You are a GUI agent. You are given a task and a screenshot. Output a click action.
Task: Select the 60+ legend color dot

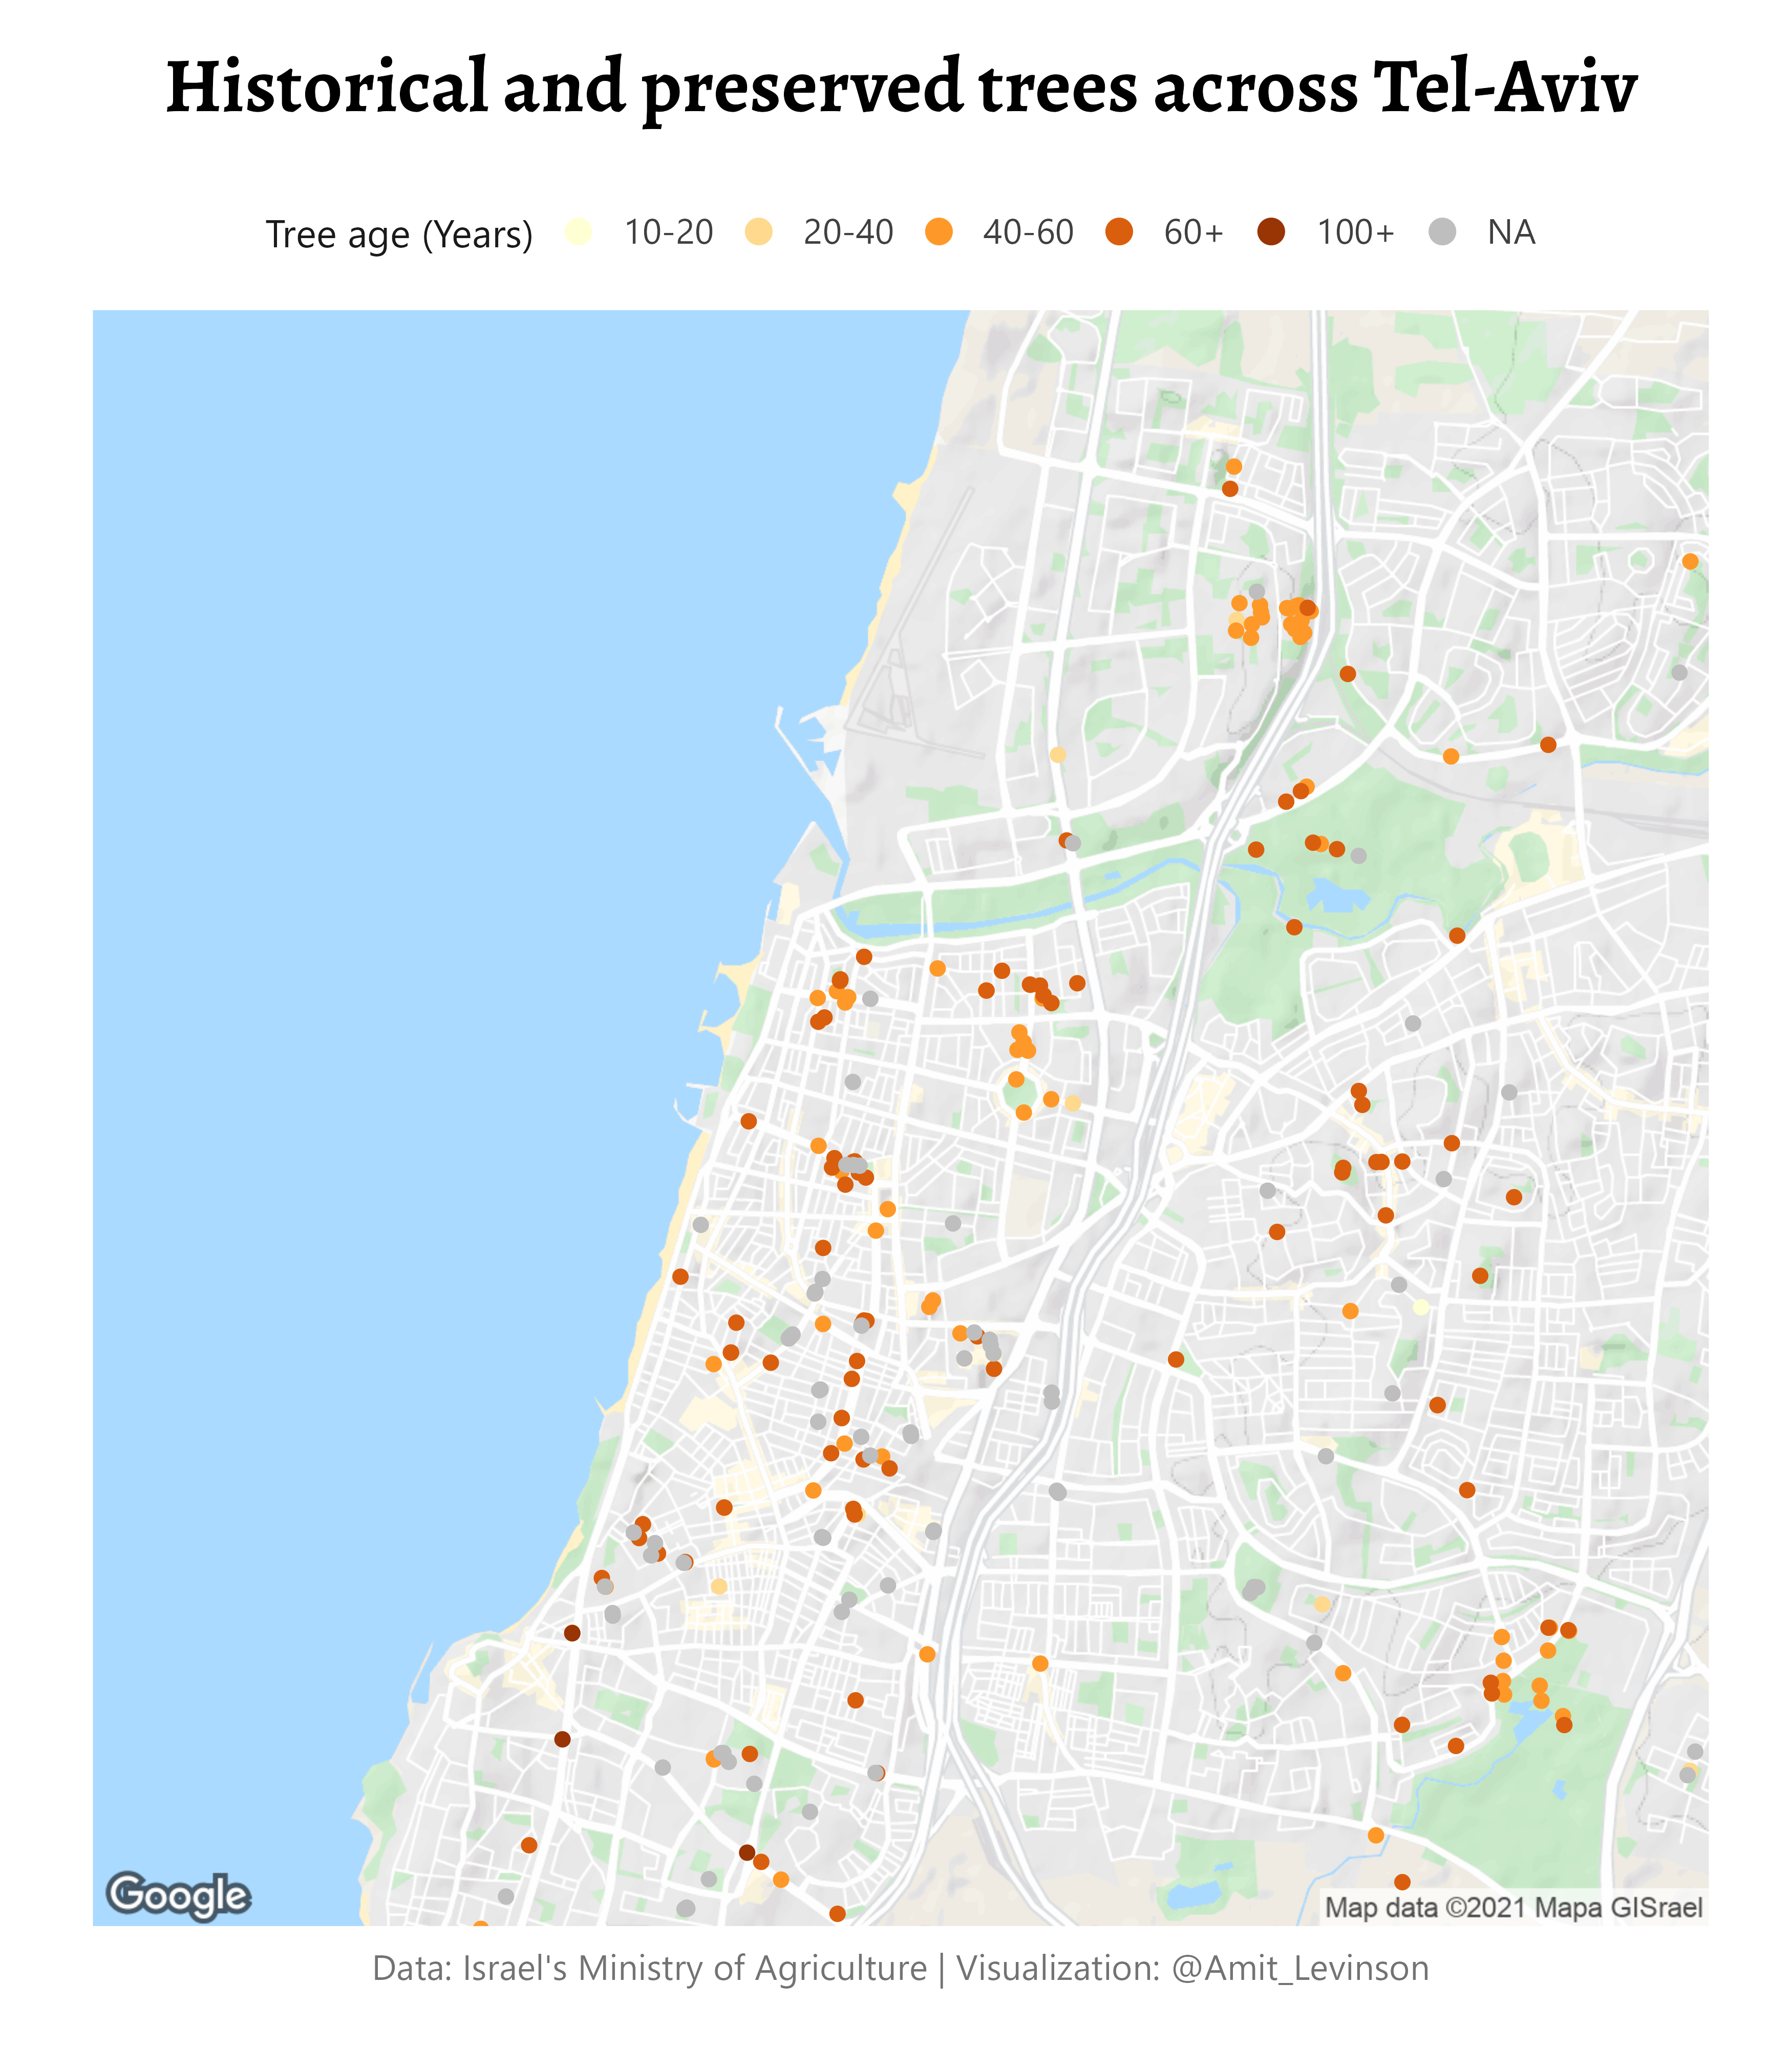coord(1119,232)
